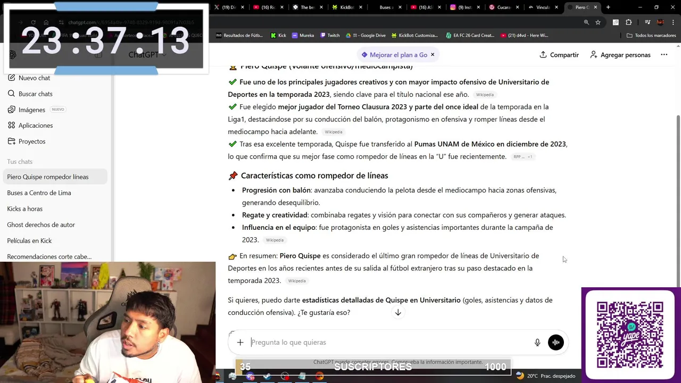The width and height of the screenshot is (681, 383).
Task: Open the Películas en Kick chat
Action: point(56,240)
